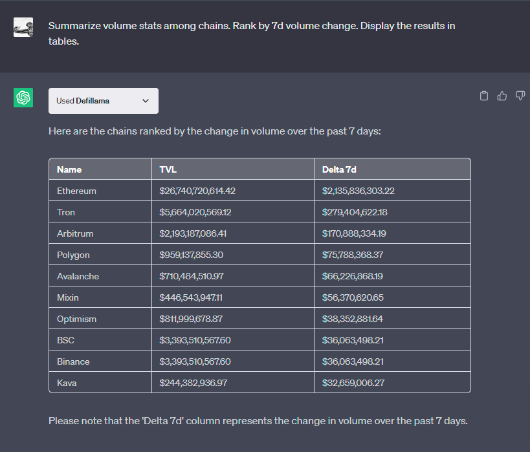The image size is (530, 452).
Task: Select the Arbitrum name cell
Action: click(100, 233)
